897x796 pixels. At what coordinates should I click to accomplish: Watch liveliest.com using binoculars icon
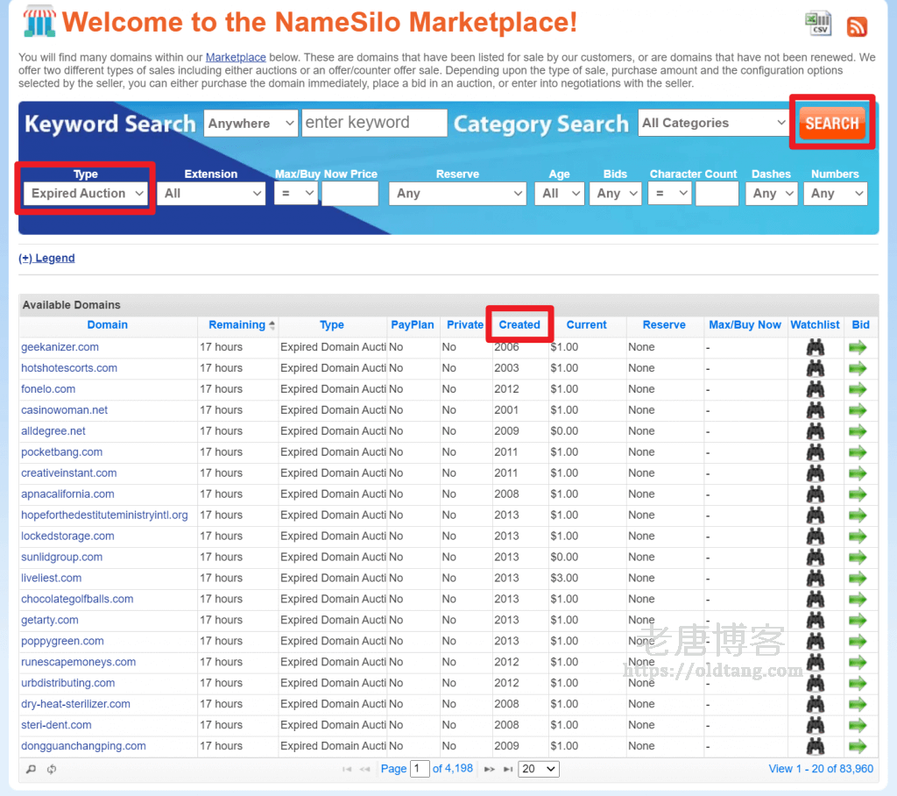tap(815, 579)
